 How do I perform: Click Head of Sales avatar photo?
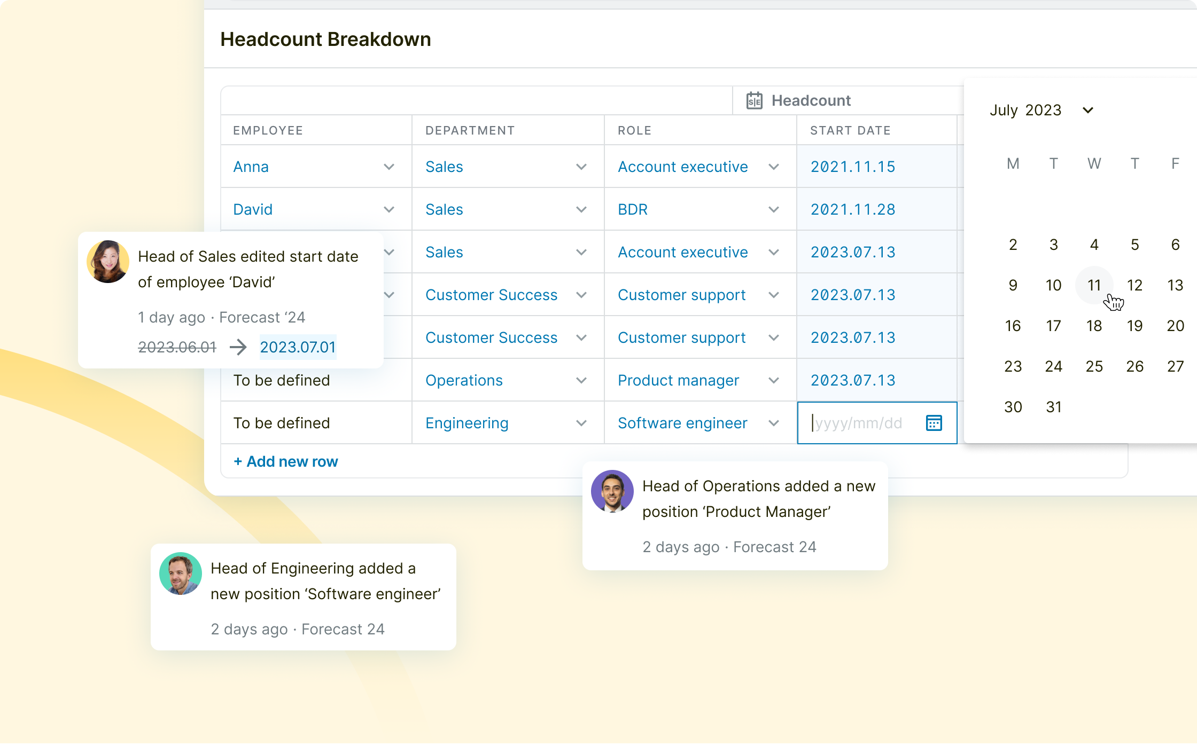coord(108,262)
